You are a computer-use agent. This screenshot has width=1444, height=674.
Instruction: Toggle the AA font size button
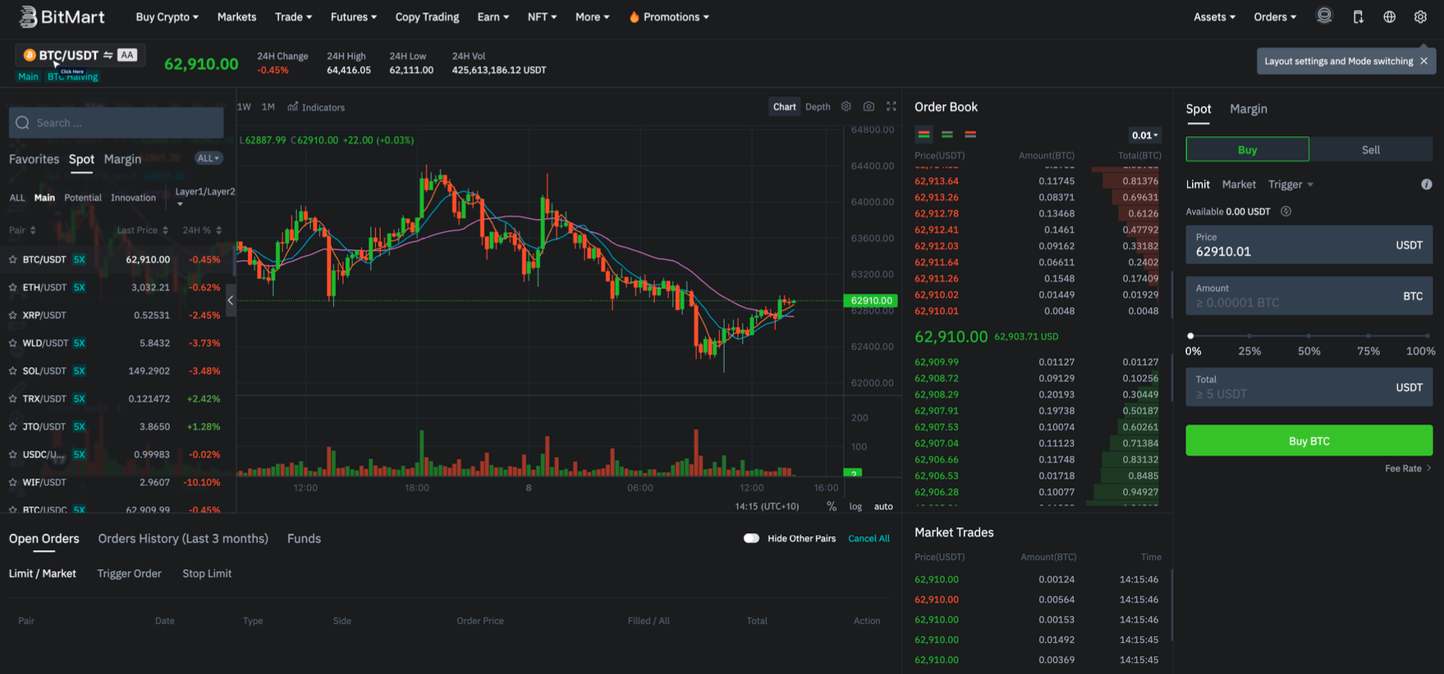(127, 55)
